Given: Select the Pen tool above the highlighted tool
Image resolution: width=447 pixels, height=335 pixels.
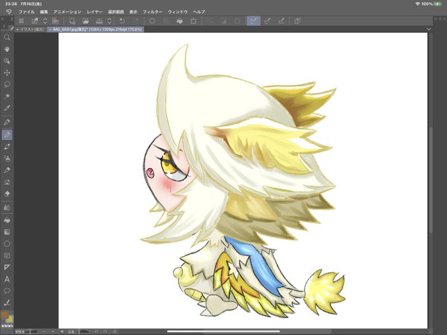Looking at the screenshot, I should (x=7, y=122).
